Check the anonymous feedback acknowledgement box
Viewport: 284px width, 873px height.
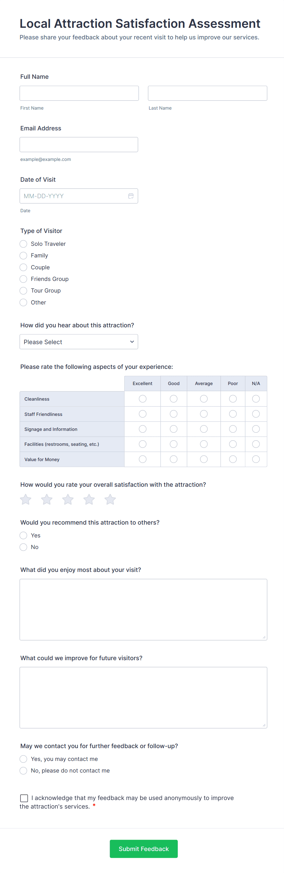click(x=24, y=798)
